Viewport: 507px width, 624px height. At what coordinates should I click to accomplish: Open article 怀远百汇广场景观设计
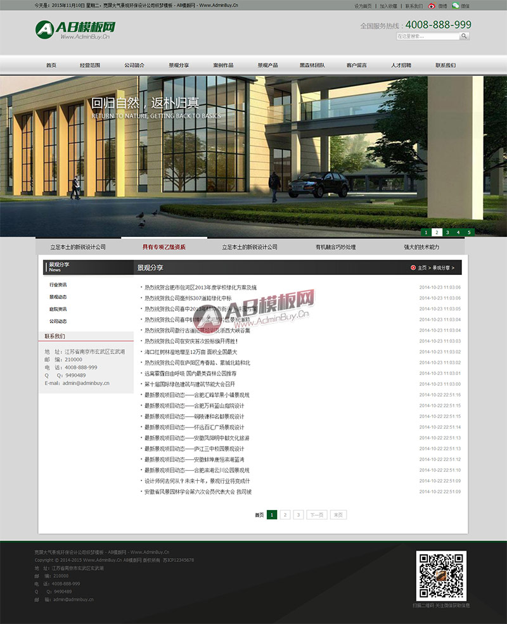click(194, 427)
